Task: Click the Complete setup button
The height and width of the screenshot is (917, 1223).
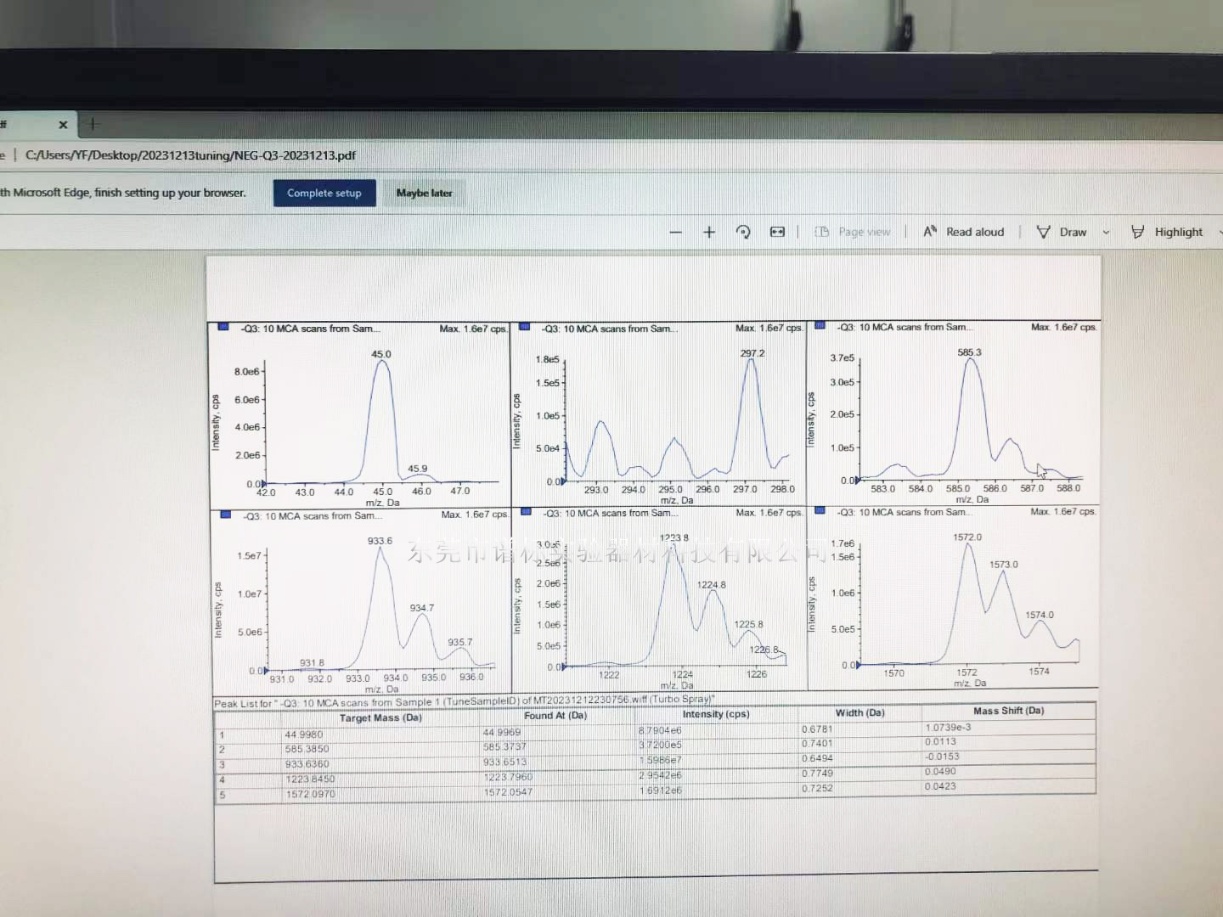Action: [x=324, y=193]
